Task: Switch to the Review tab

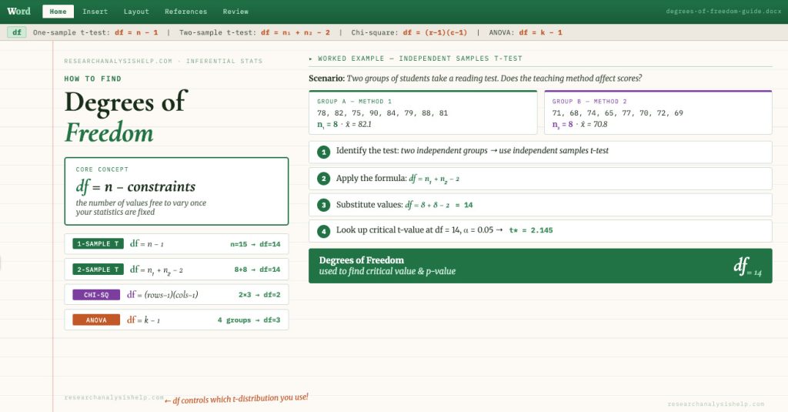Action: pyautogui.click(x=235, y=12)
